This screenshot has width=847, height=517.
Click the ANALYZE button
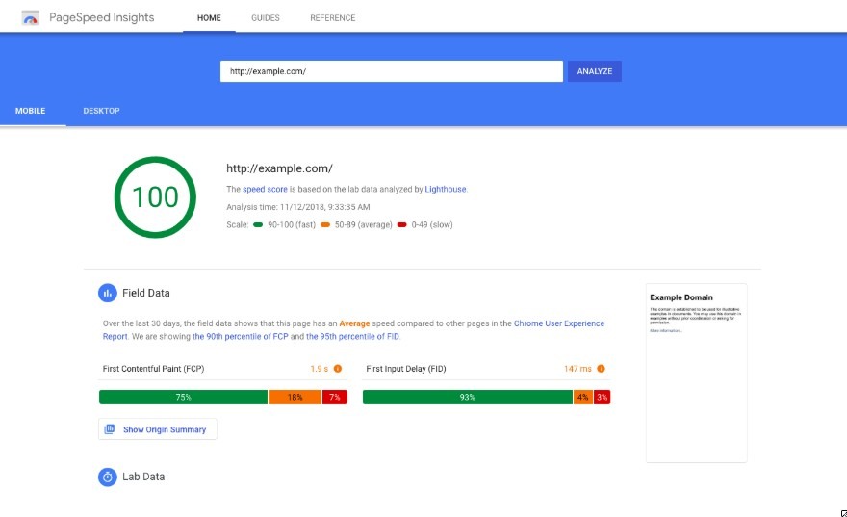click(595, 71)
